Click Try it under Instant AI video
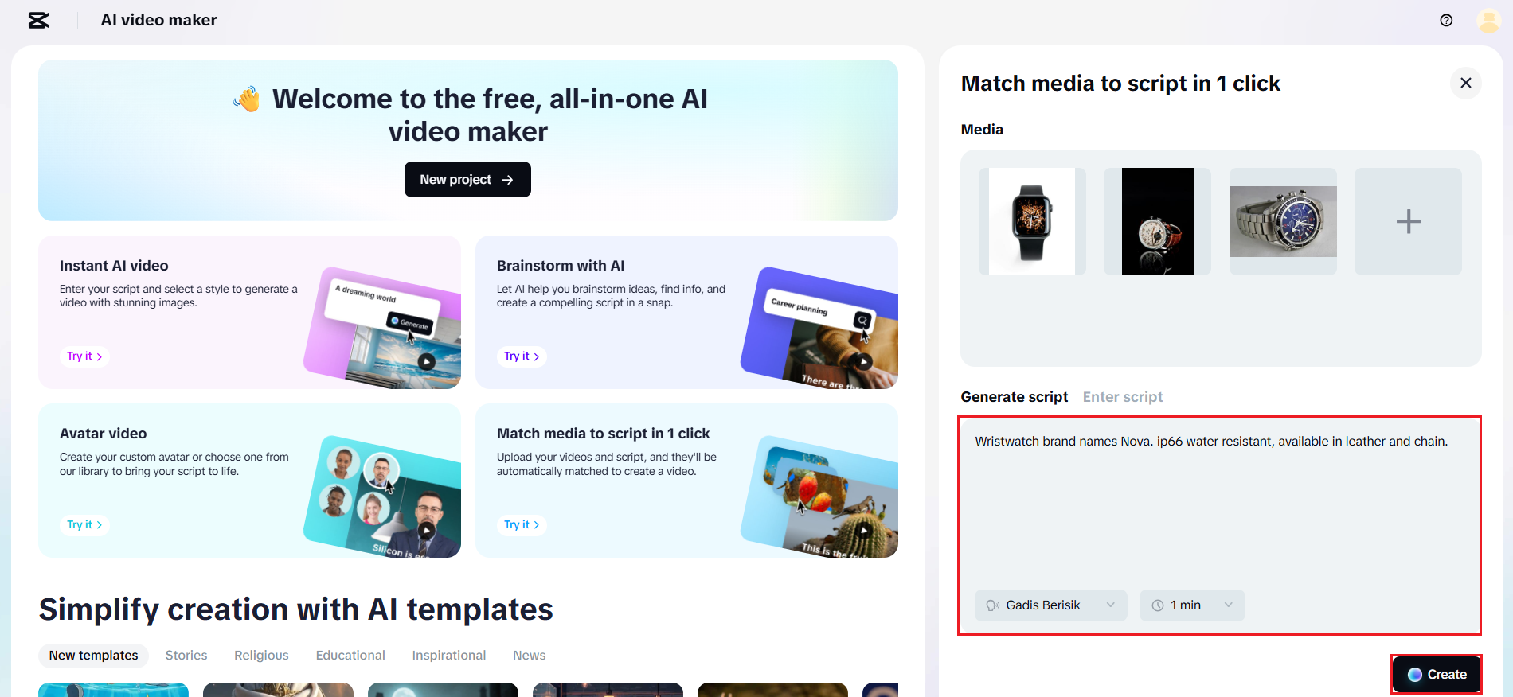 84,356
